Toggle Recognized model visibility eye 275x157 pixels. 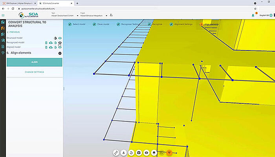(x=60, y=43)
